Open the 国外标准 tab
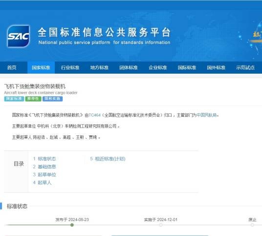 216,67
